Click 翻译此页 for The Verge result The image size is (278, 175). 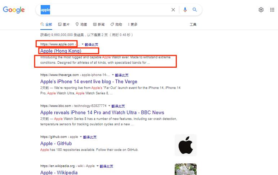click(x=122, y=75)
